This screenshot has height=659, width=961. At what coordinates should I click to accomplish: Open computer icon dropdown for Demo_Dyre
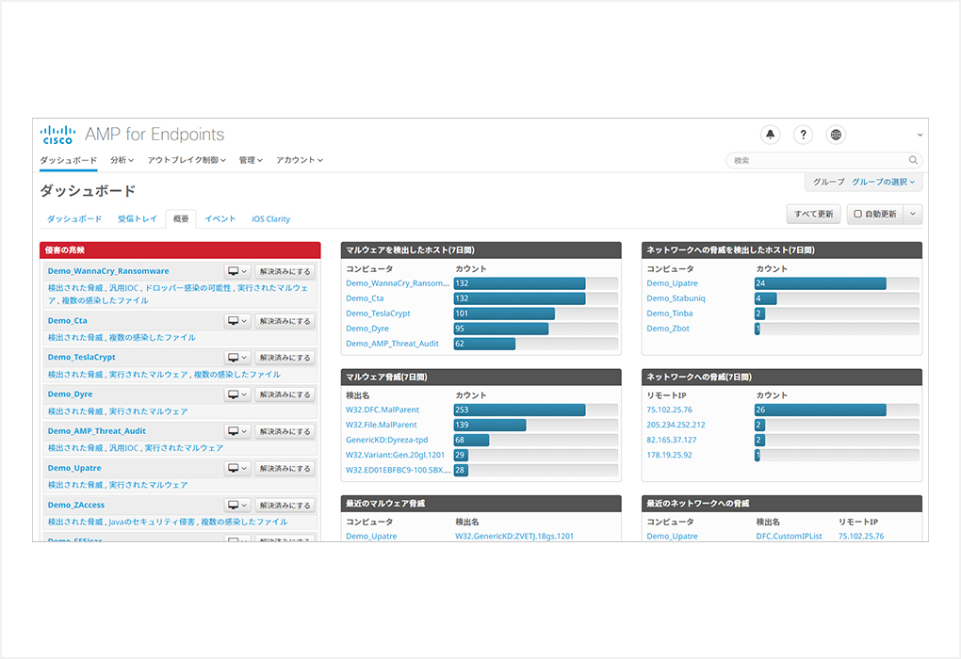[x=237, y=394]
